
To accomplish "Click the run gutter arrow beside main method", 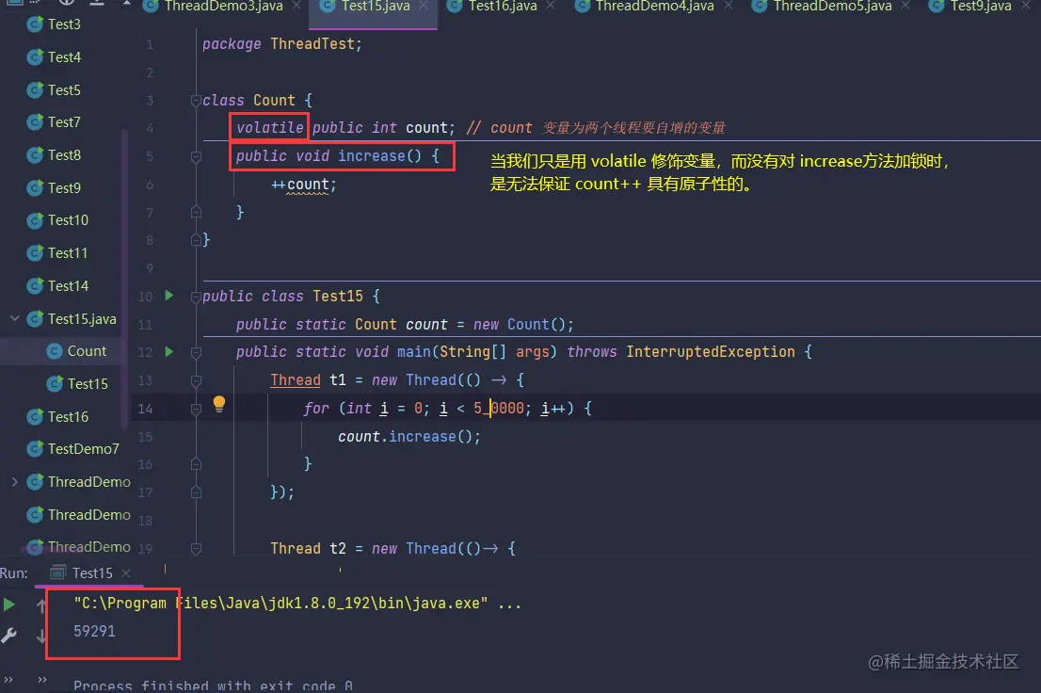I will point(169,351).
